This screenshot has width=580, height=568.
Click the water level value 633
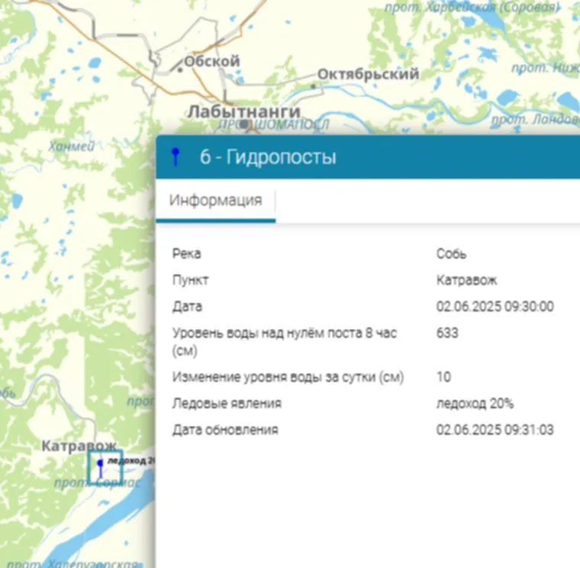coord(447,333)
